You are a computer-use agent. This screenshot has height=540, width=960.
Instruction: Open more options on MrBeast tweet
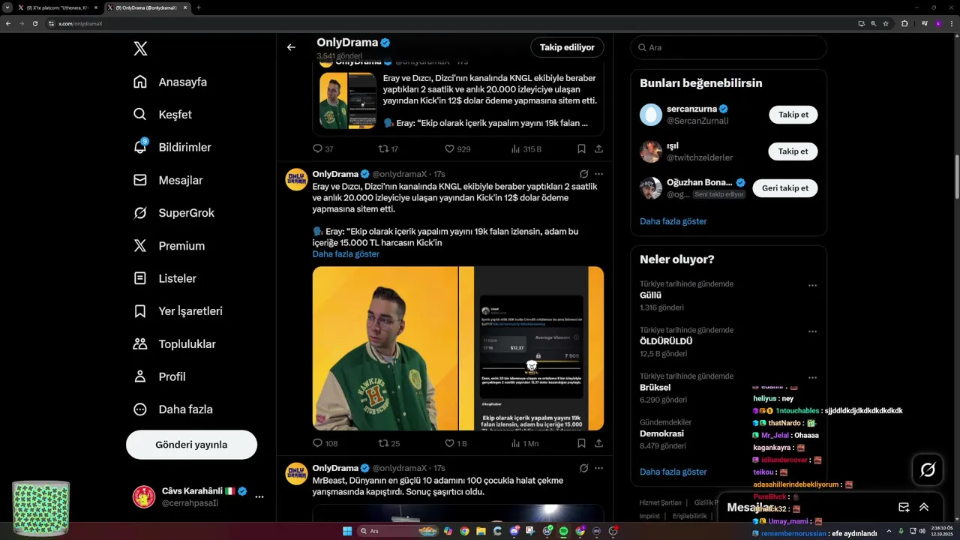[598, 468]
